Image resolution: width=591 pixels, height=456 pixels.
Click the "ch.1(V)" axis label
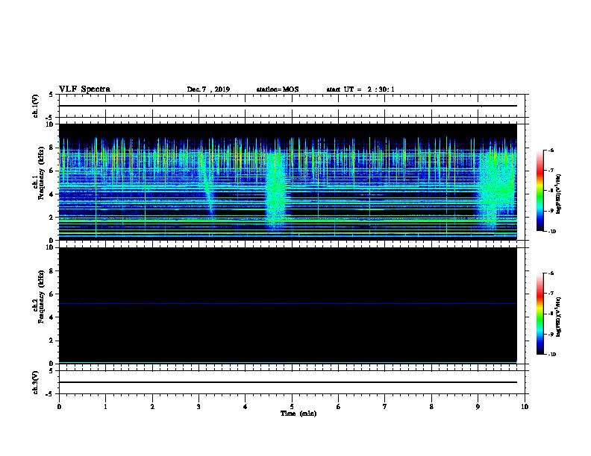click(x=35, y=106)
